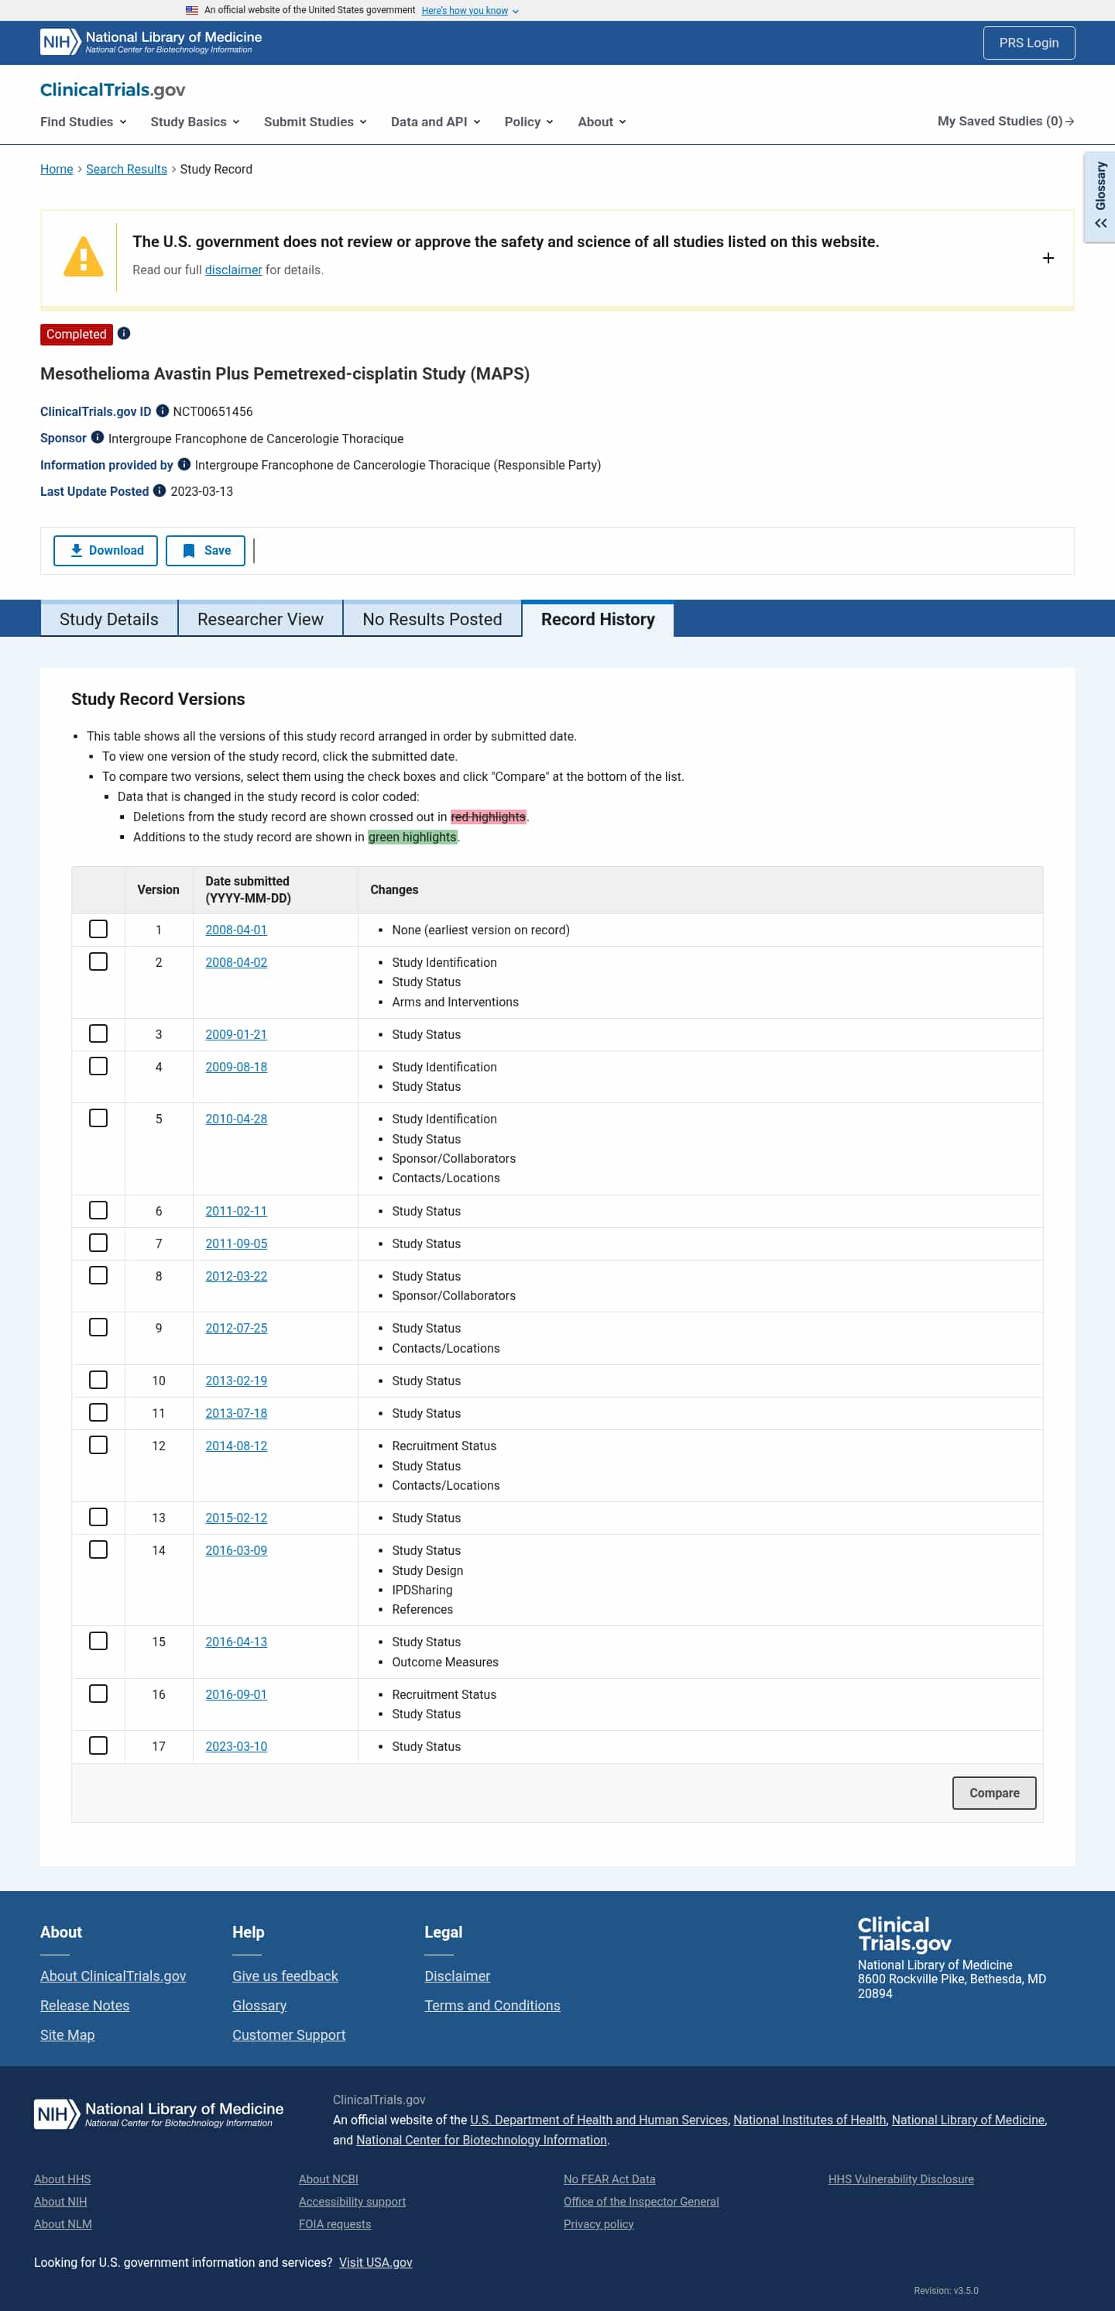The width and height of the screenshot is (1115, 2311).
Task: Expand the disclaimer notice with plus icon
Action: click(1048, 259)
